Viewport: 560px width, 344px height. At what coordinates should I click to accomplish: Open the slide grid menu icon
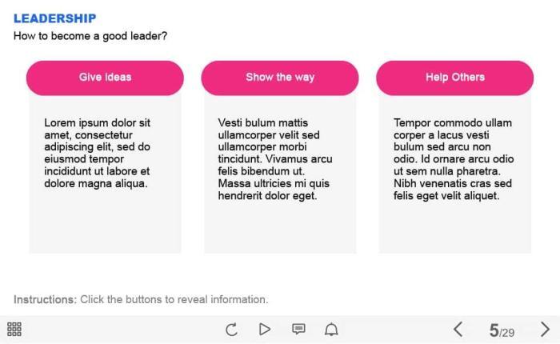14,329
